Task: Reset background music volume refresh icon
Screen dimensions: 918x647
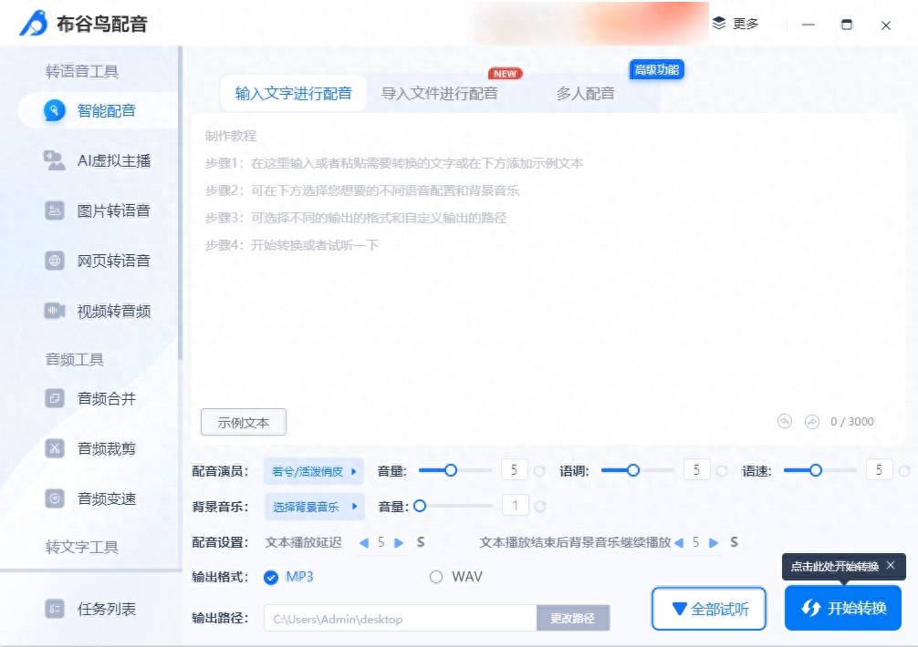Action: (540, 506)
